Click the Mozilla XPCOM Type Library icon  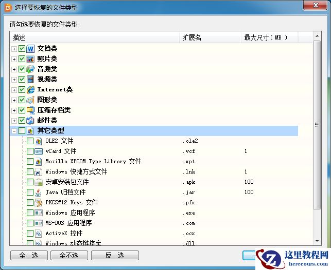click(39, 162)
